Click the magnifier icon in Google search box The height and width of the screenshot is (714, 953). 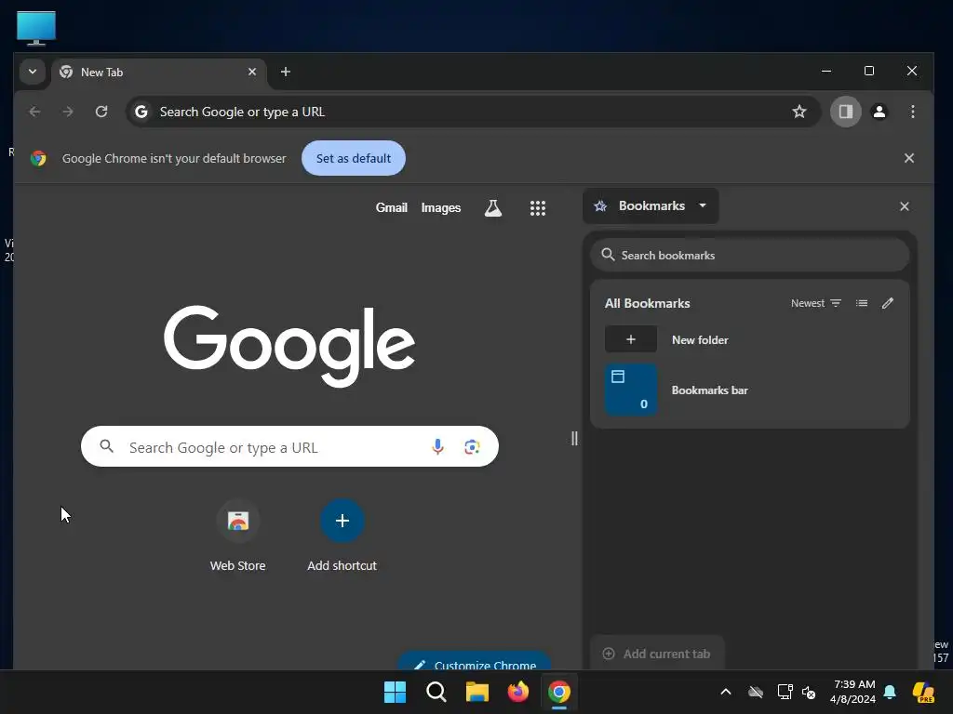(x=106, y=447)
